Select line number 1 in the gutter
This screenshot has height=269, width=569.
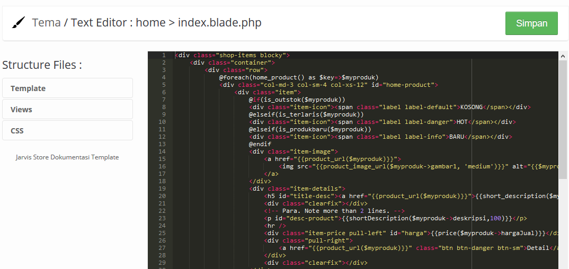point(164,55)
